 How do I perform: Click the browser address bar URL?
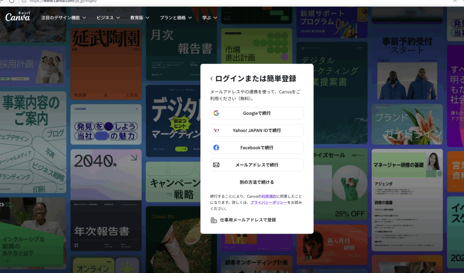(63, 1)
